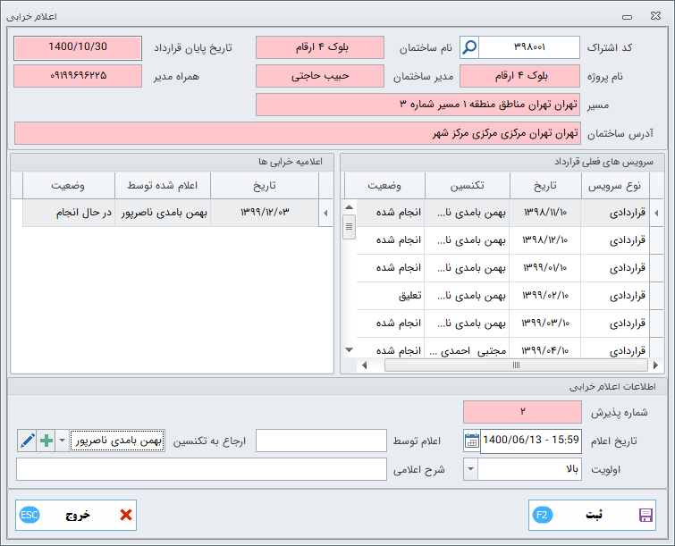Open the اولویت priority dropdown

pyautogui.click(x=470, y=468)
